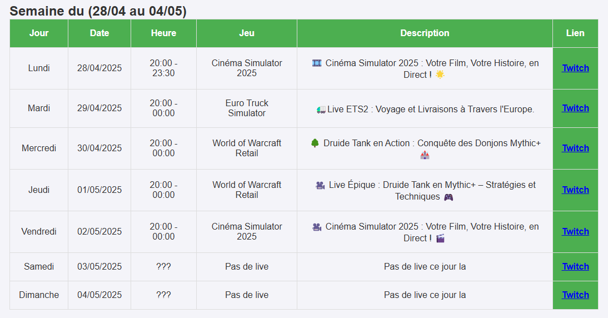This screenshot has width=608, height=318.
Task: Open the Twitch link for Samedi
Action: tap(575, 266)
